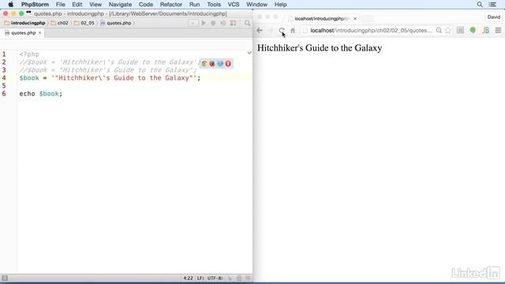
Task: Open the VCS menu
Action: click(234, 5)
